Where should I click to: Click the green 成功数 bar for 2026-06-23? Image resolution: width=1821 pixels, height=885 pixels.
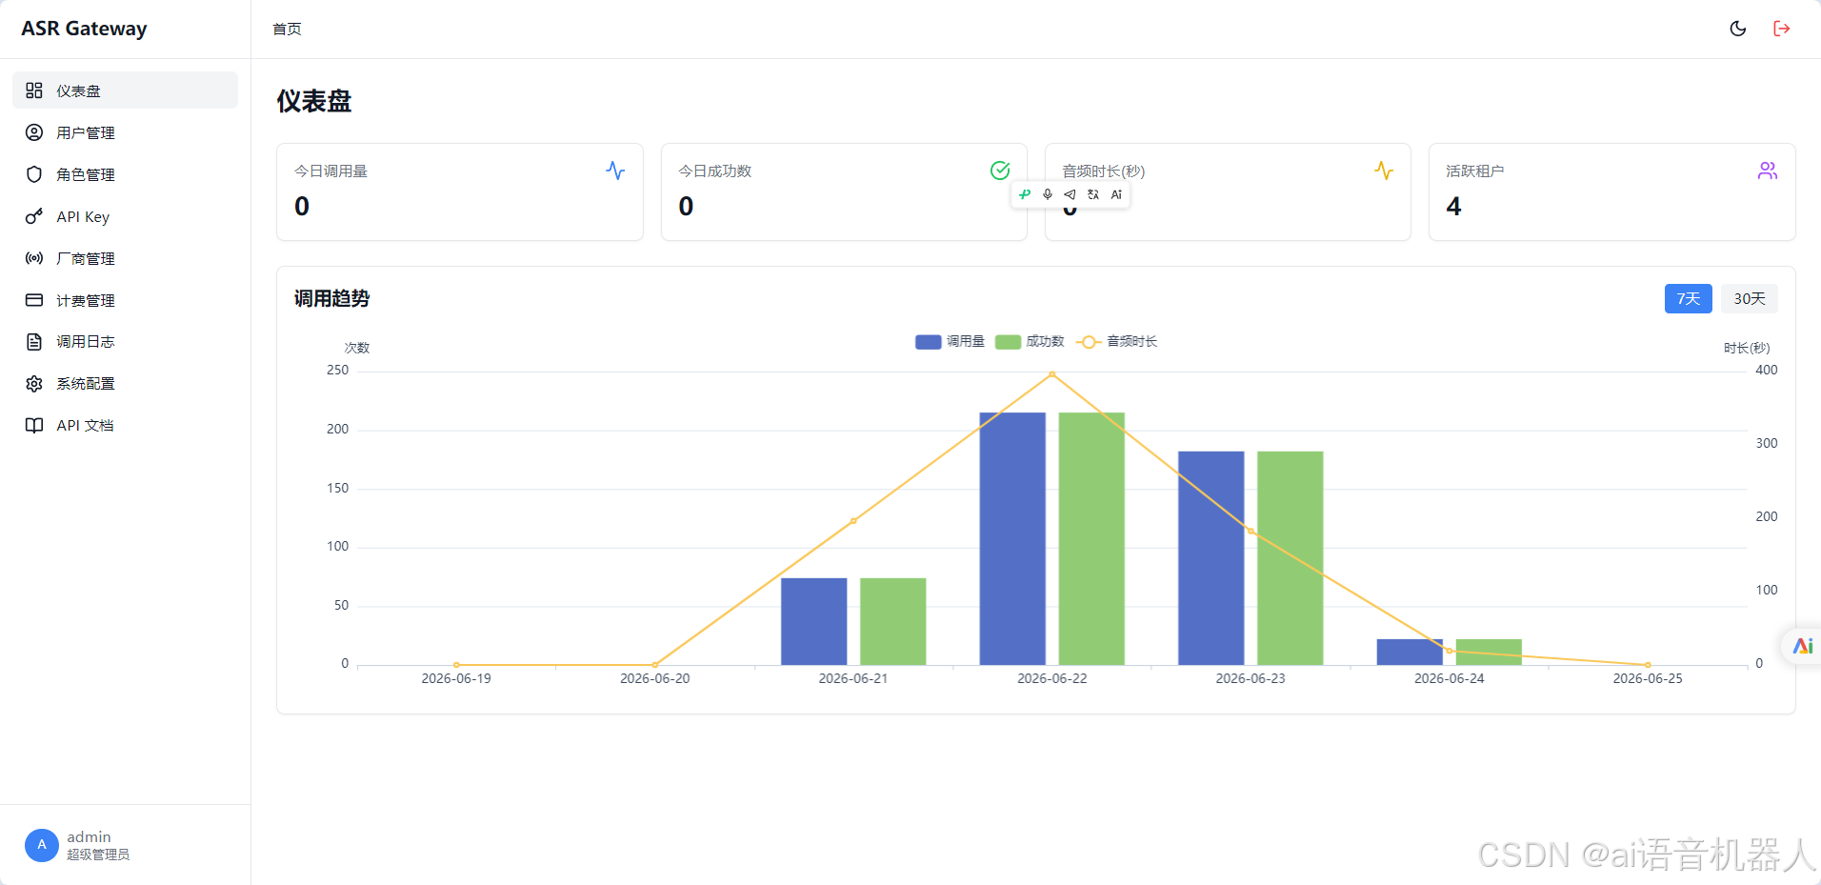click(1291, 558)
